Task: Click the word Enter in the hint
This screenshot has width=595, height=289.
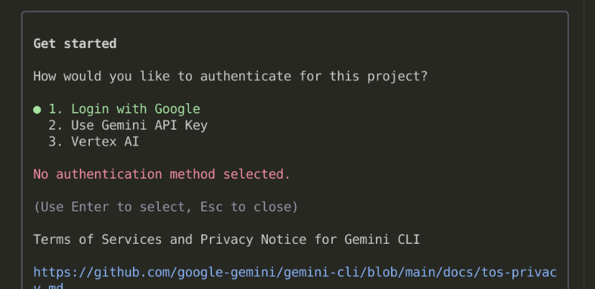Action: coord(93,207)
